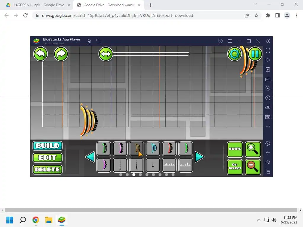This screenshot has width=303, height=227.
Task: Click BlueStacks rotate/sync sidebar icon
Action: pos(268,98)
